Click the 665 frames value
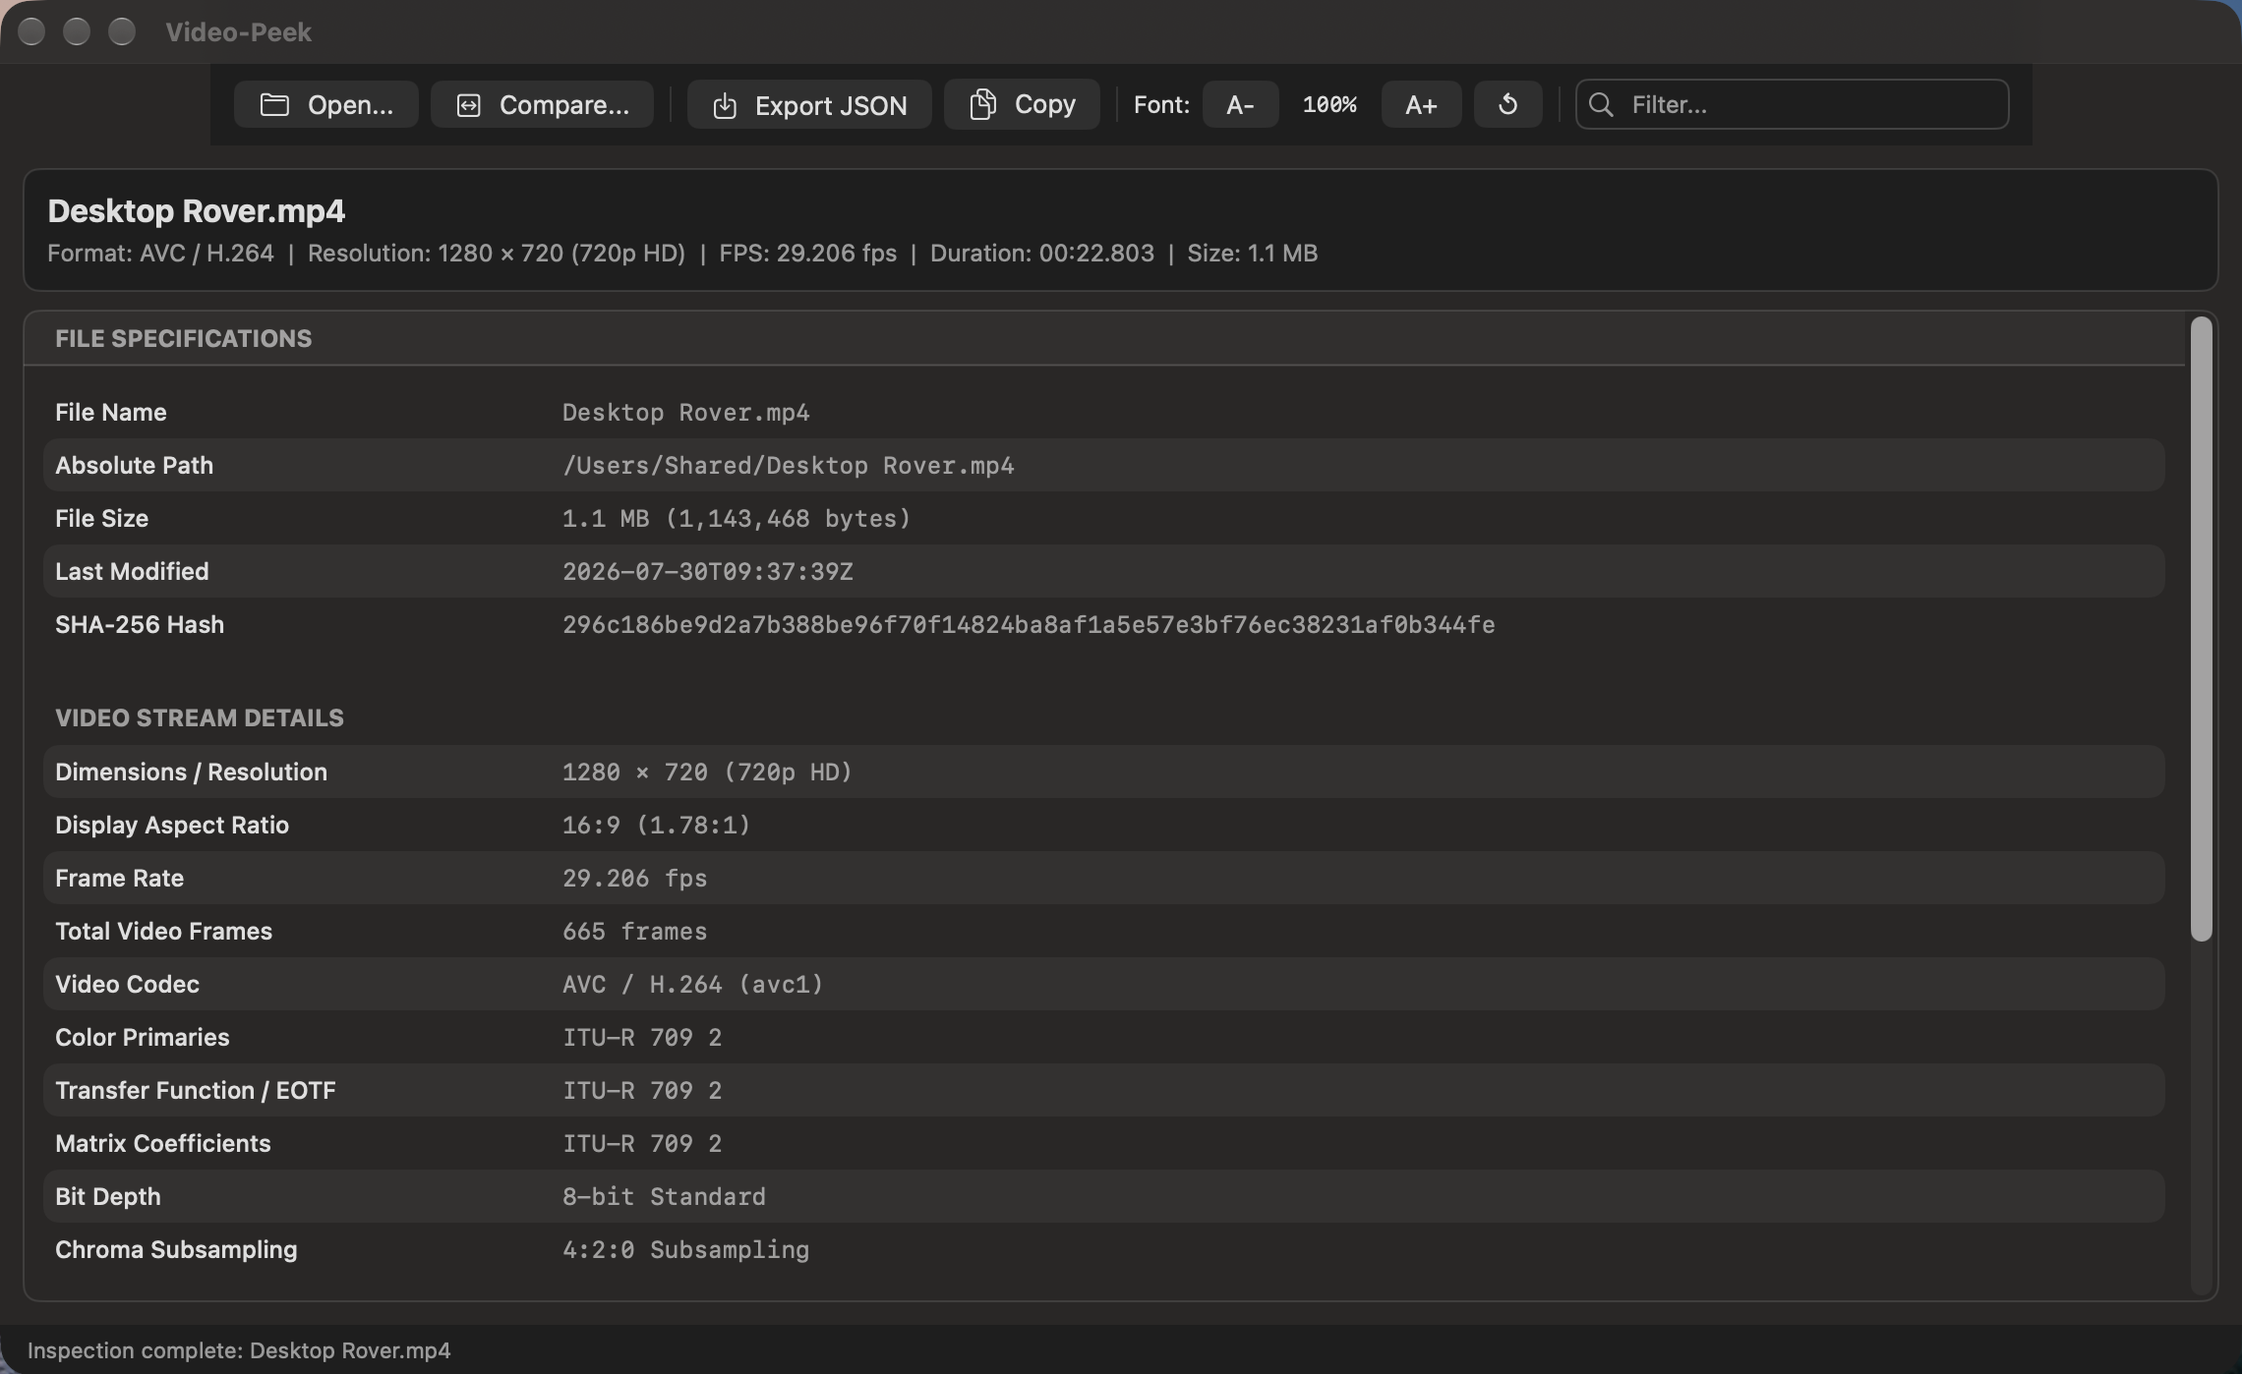This screenshot has width=2242, height=1374. (634, 932)
